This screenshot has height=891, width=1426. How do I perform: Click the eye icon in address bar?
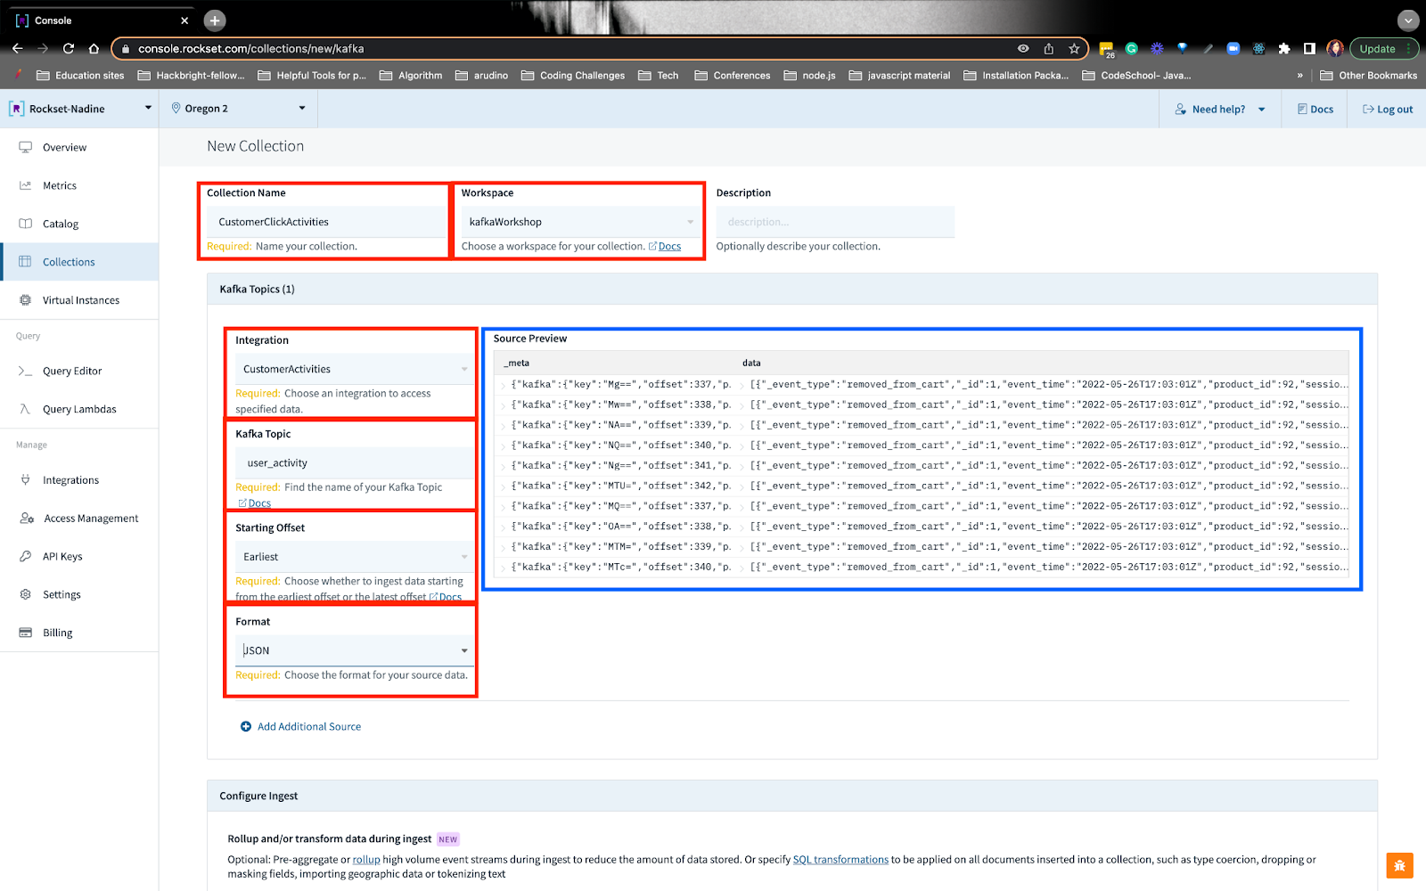click(x=1023, y=48)
